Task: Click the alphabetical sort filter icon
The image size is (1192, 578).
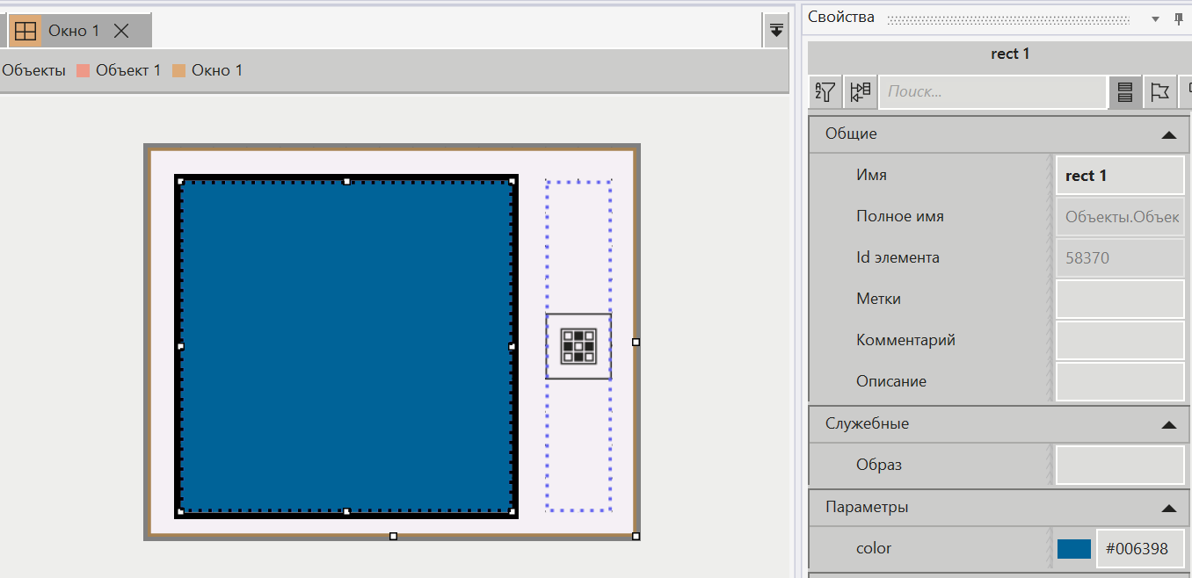Action: pyautogui.click(x=825, y=91)
